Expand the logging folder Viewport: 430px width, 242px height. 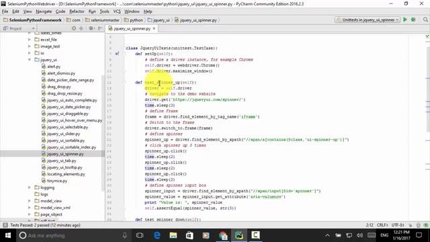click(x=30, y=188)
